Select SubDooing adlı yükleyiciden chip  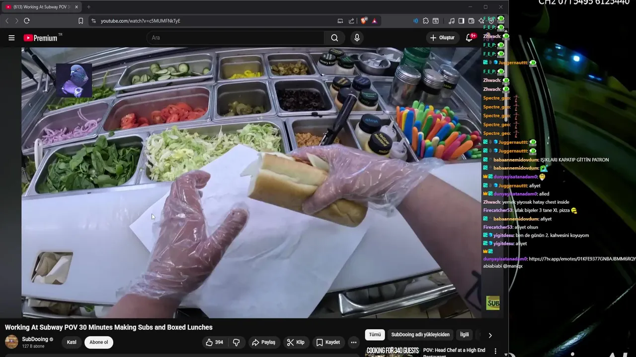click(x=420, y=335)
